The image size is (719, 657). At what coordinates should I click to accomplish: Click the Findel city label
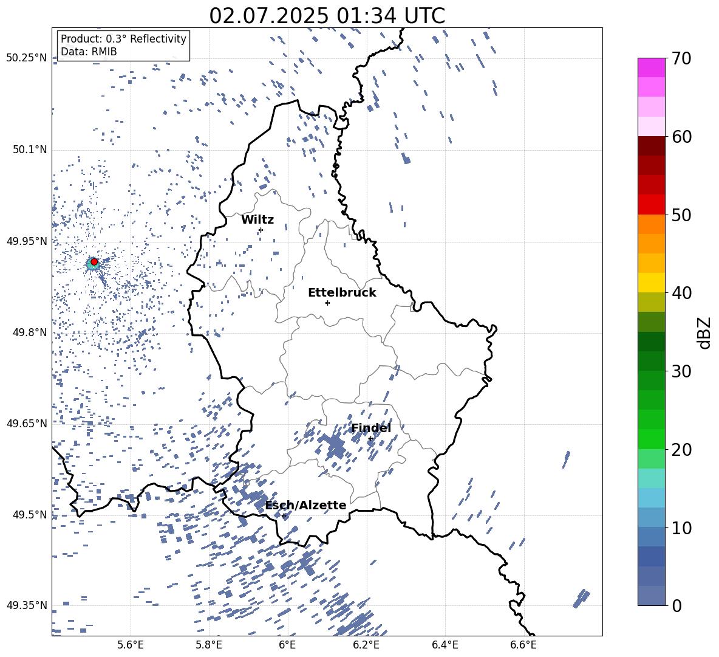[371, 428]
